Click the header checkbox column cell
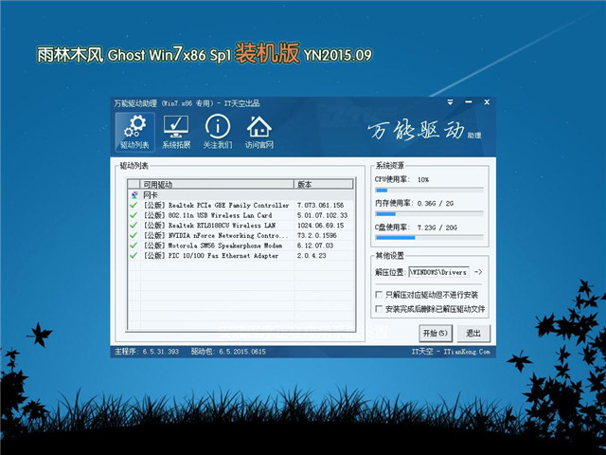Viewport: 606px width, 455px height. (x=134, y=184)
